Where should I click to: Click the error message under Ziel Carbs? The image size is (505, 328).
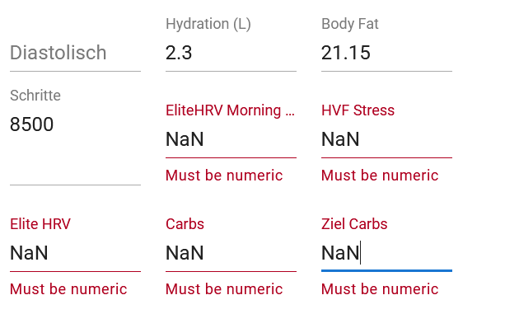[x=380, y=289]
